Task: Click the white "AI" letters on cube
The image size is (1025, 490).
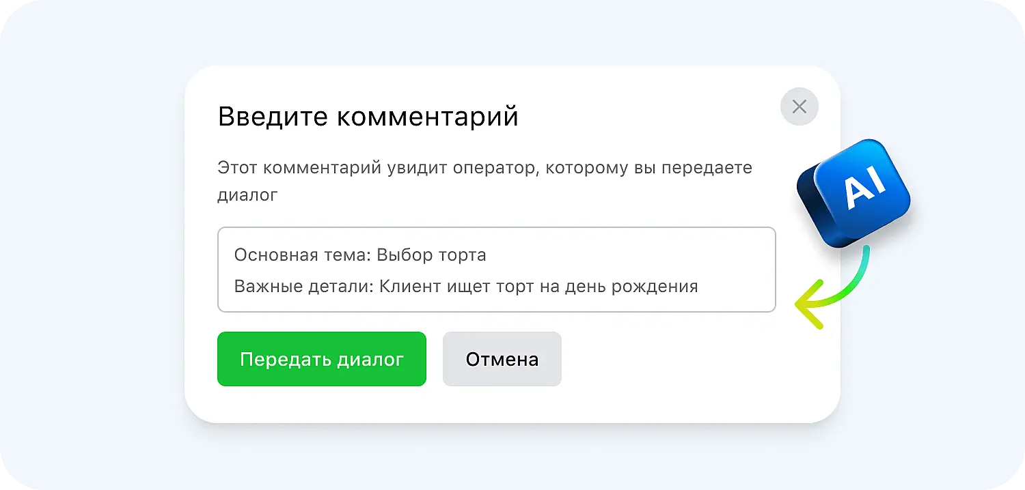Action: 865,186
